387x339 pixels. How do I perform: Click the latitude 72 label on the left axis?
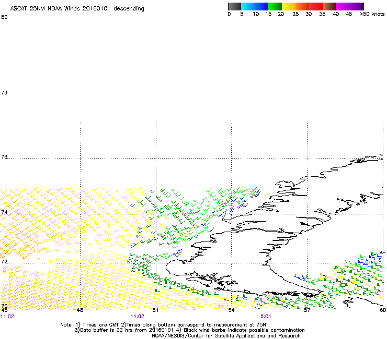pos(4,261)
